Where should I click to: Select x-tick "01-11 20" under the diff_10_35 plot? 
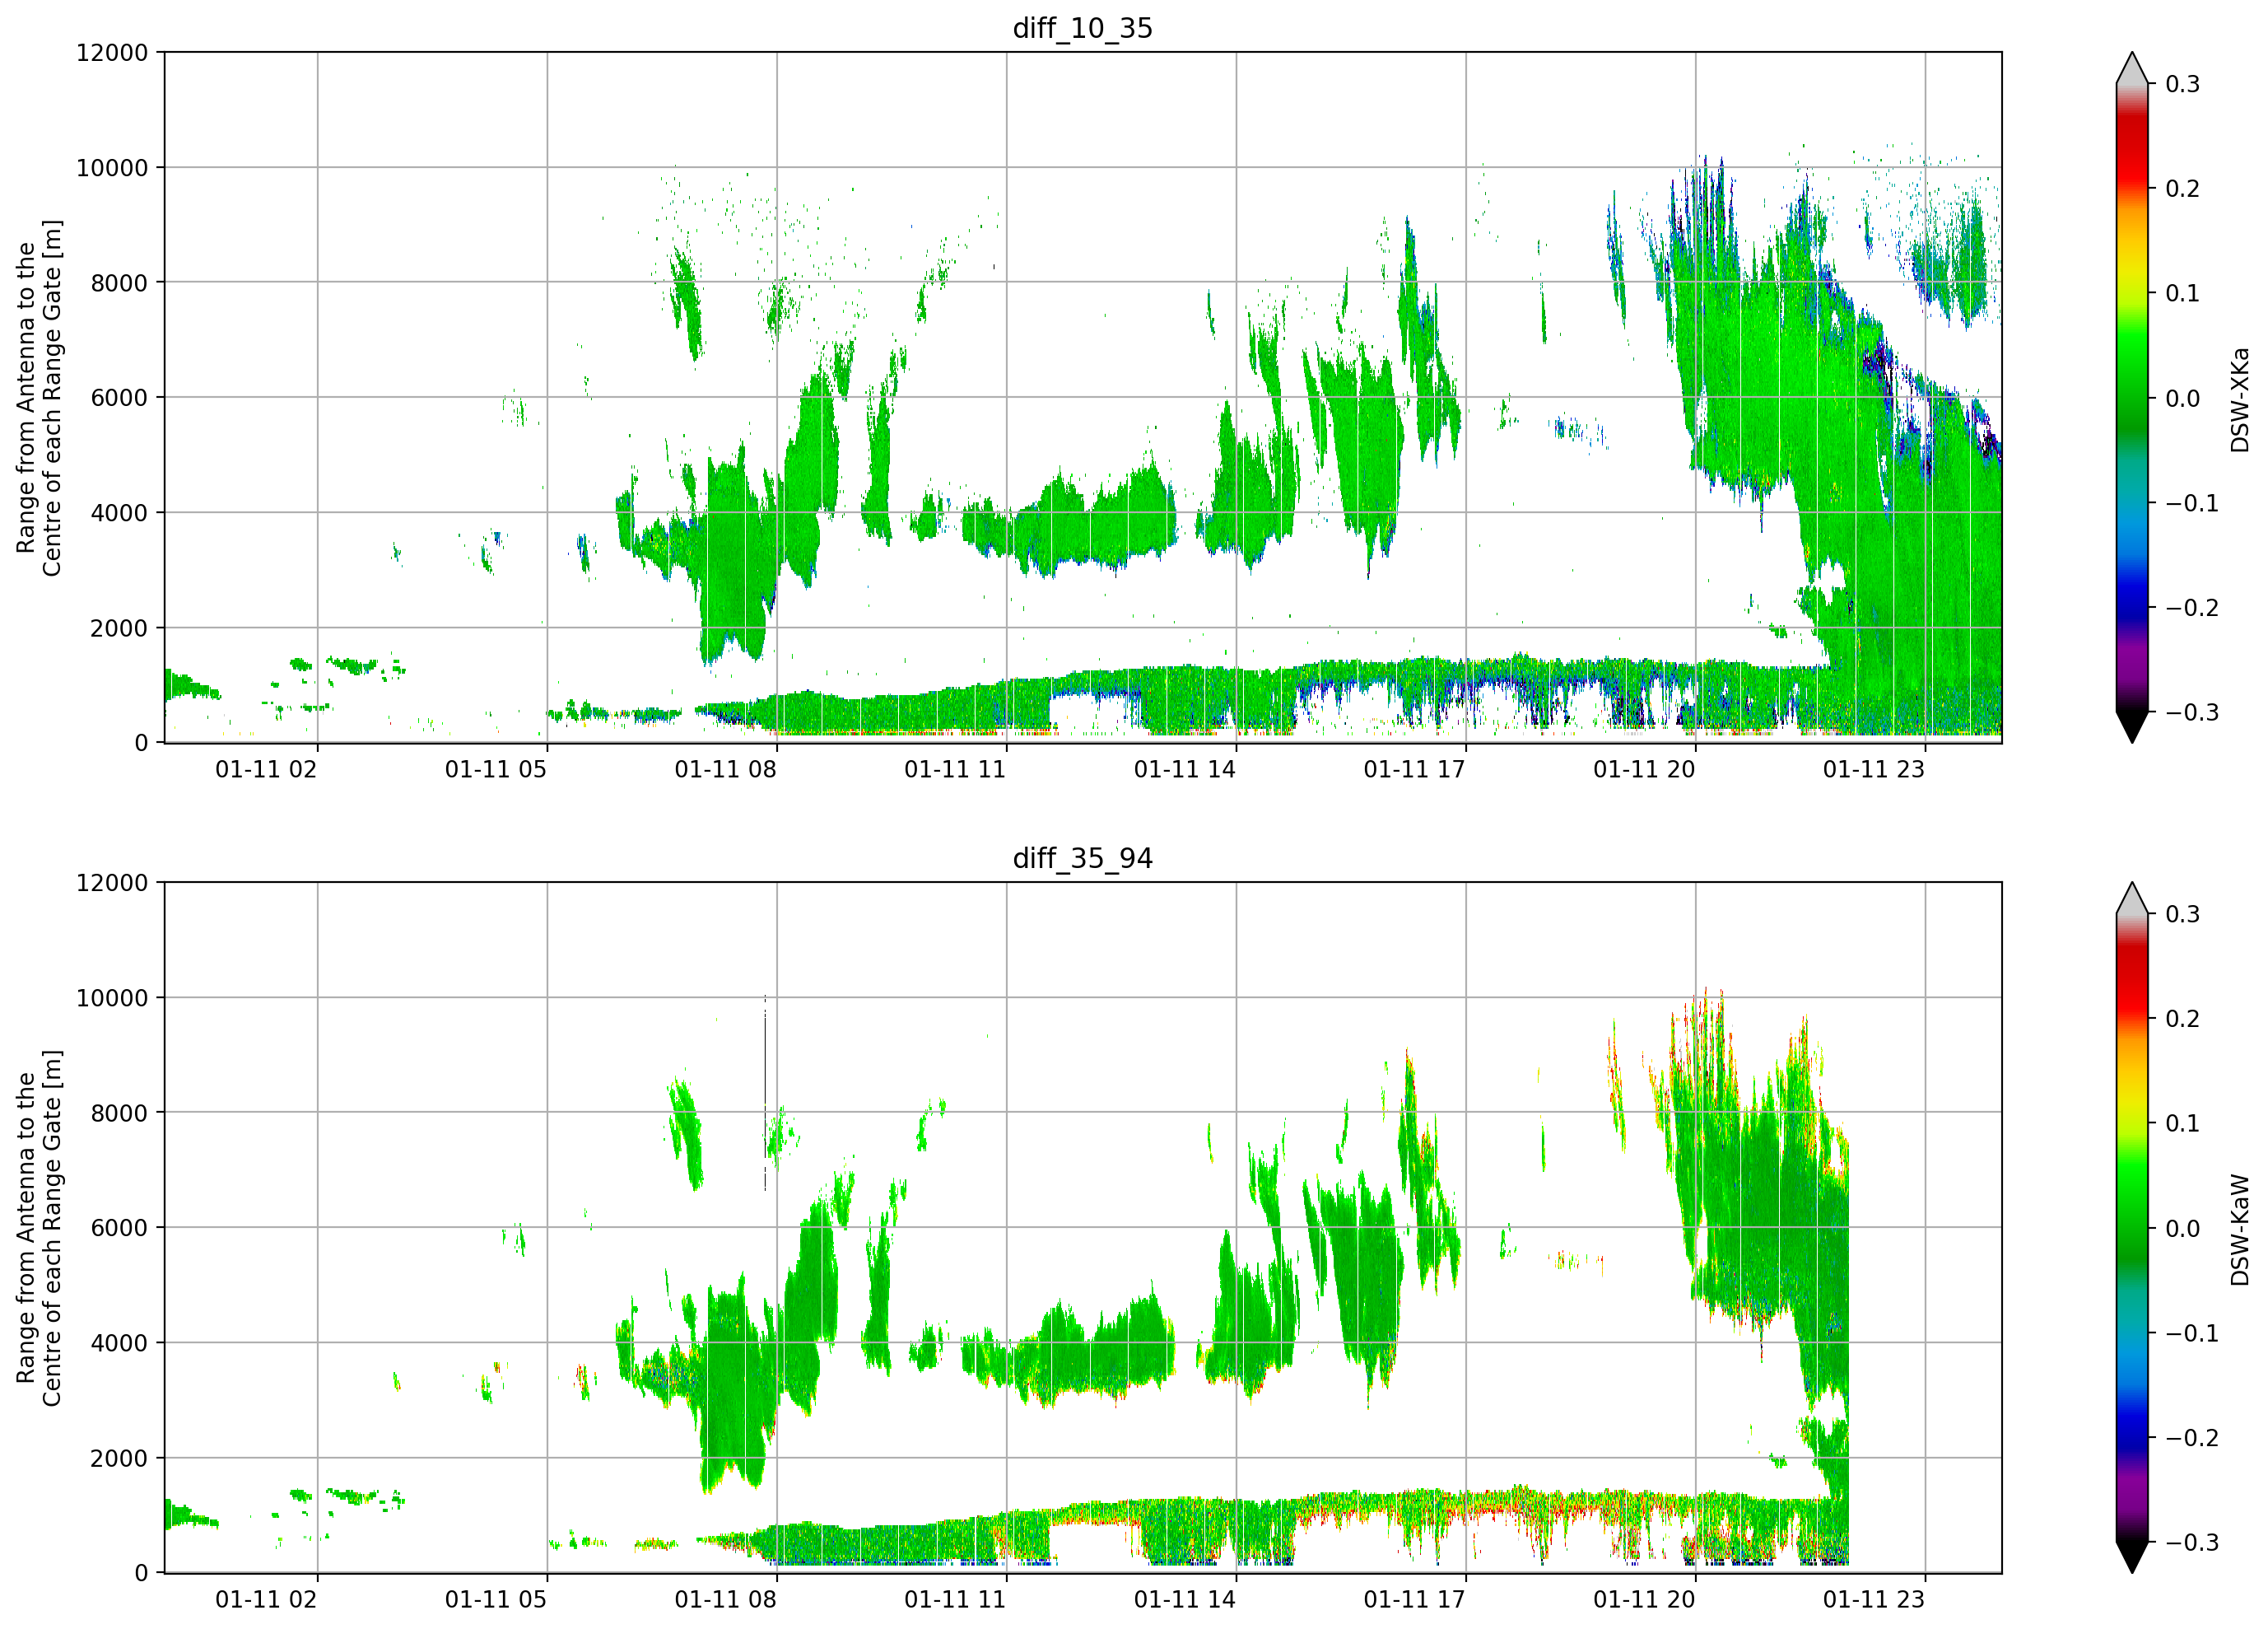(1644, 769)
